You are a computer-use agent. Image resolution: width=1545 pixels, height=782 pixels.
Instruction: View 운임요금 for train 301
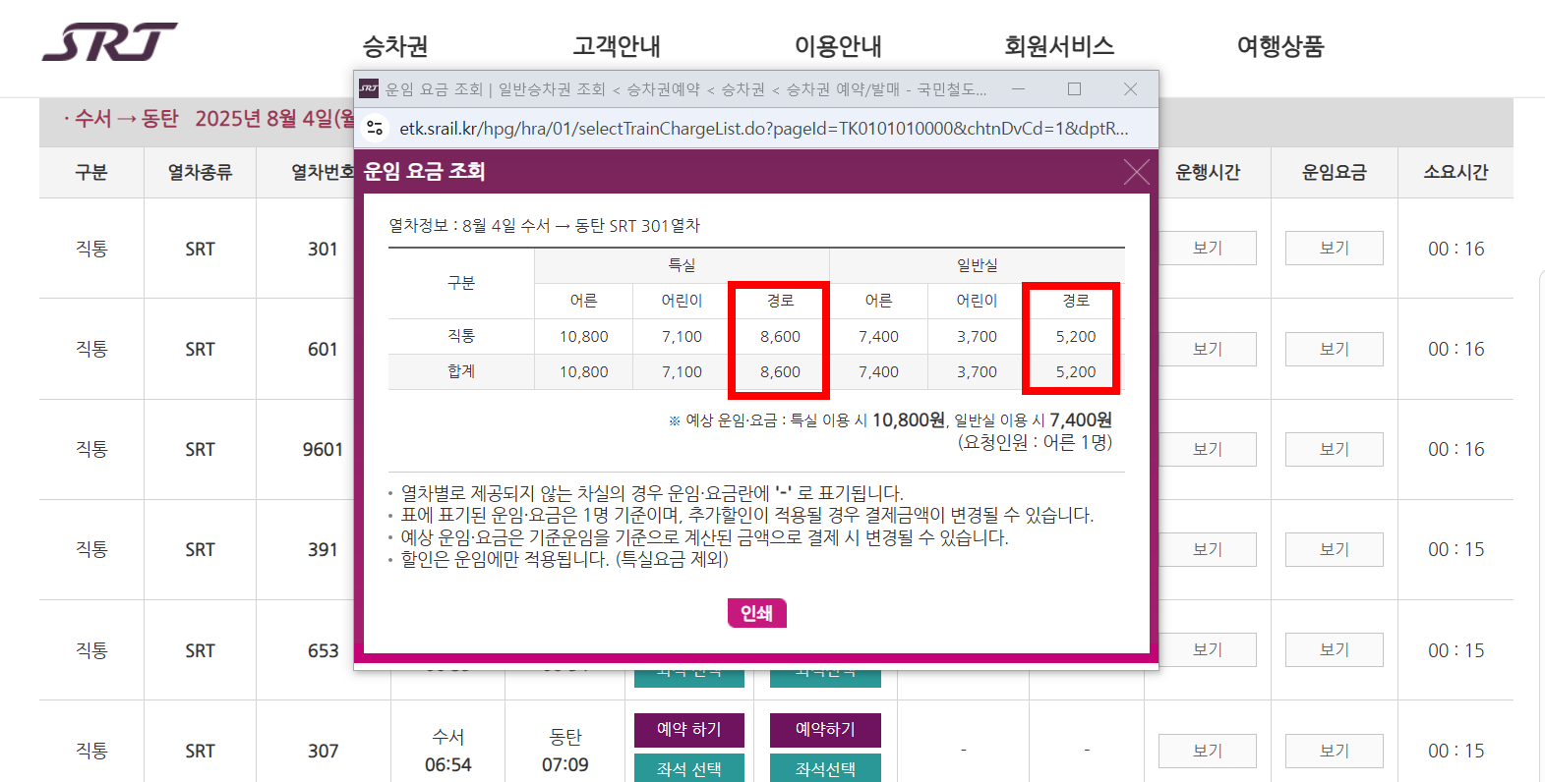point(1334,249)
